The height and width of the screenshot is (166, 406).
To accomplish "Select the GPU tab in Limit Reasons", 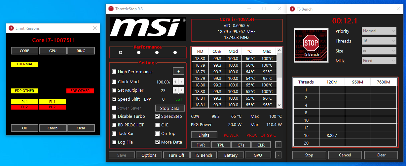I will pyautogui.click(x=53, y=51).
